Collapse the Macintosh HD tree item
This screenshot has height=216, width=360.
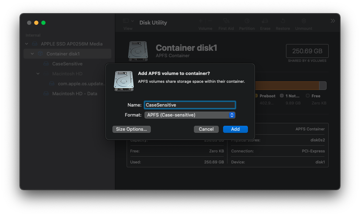coord(38,74)
